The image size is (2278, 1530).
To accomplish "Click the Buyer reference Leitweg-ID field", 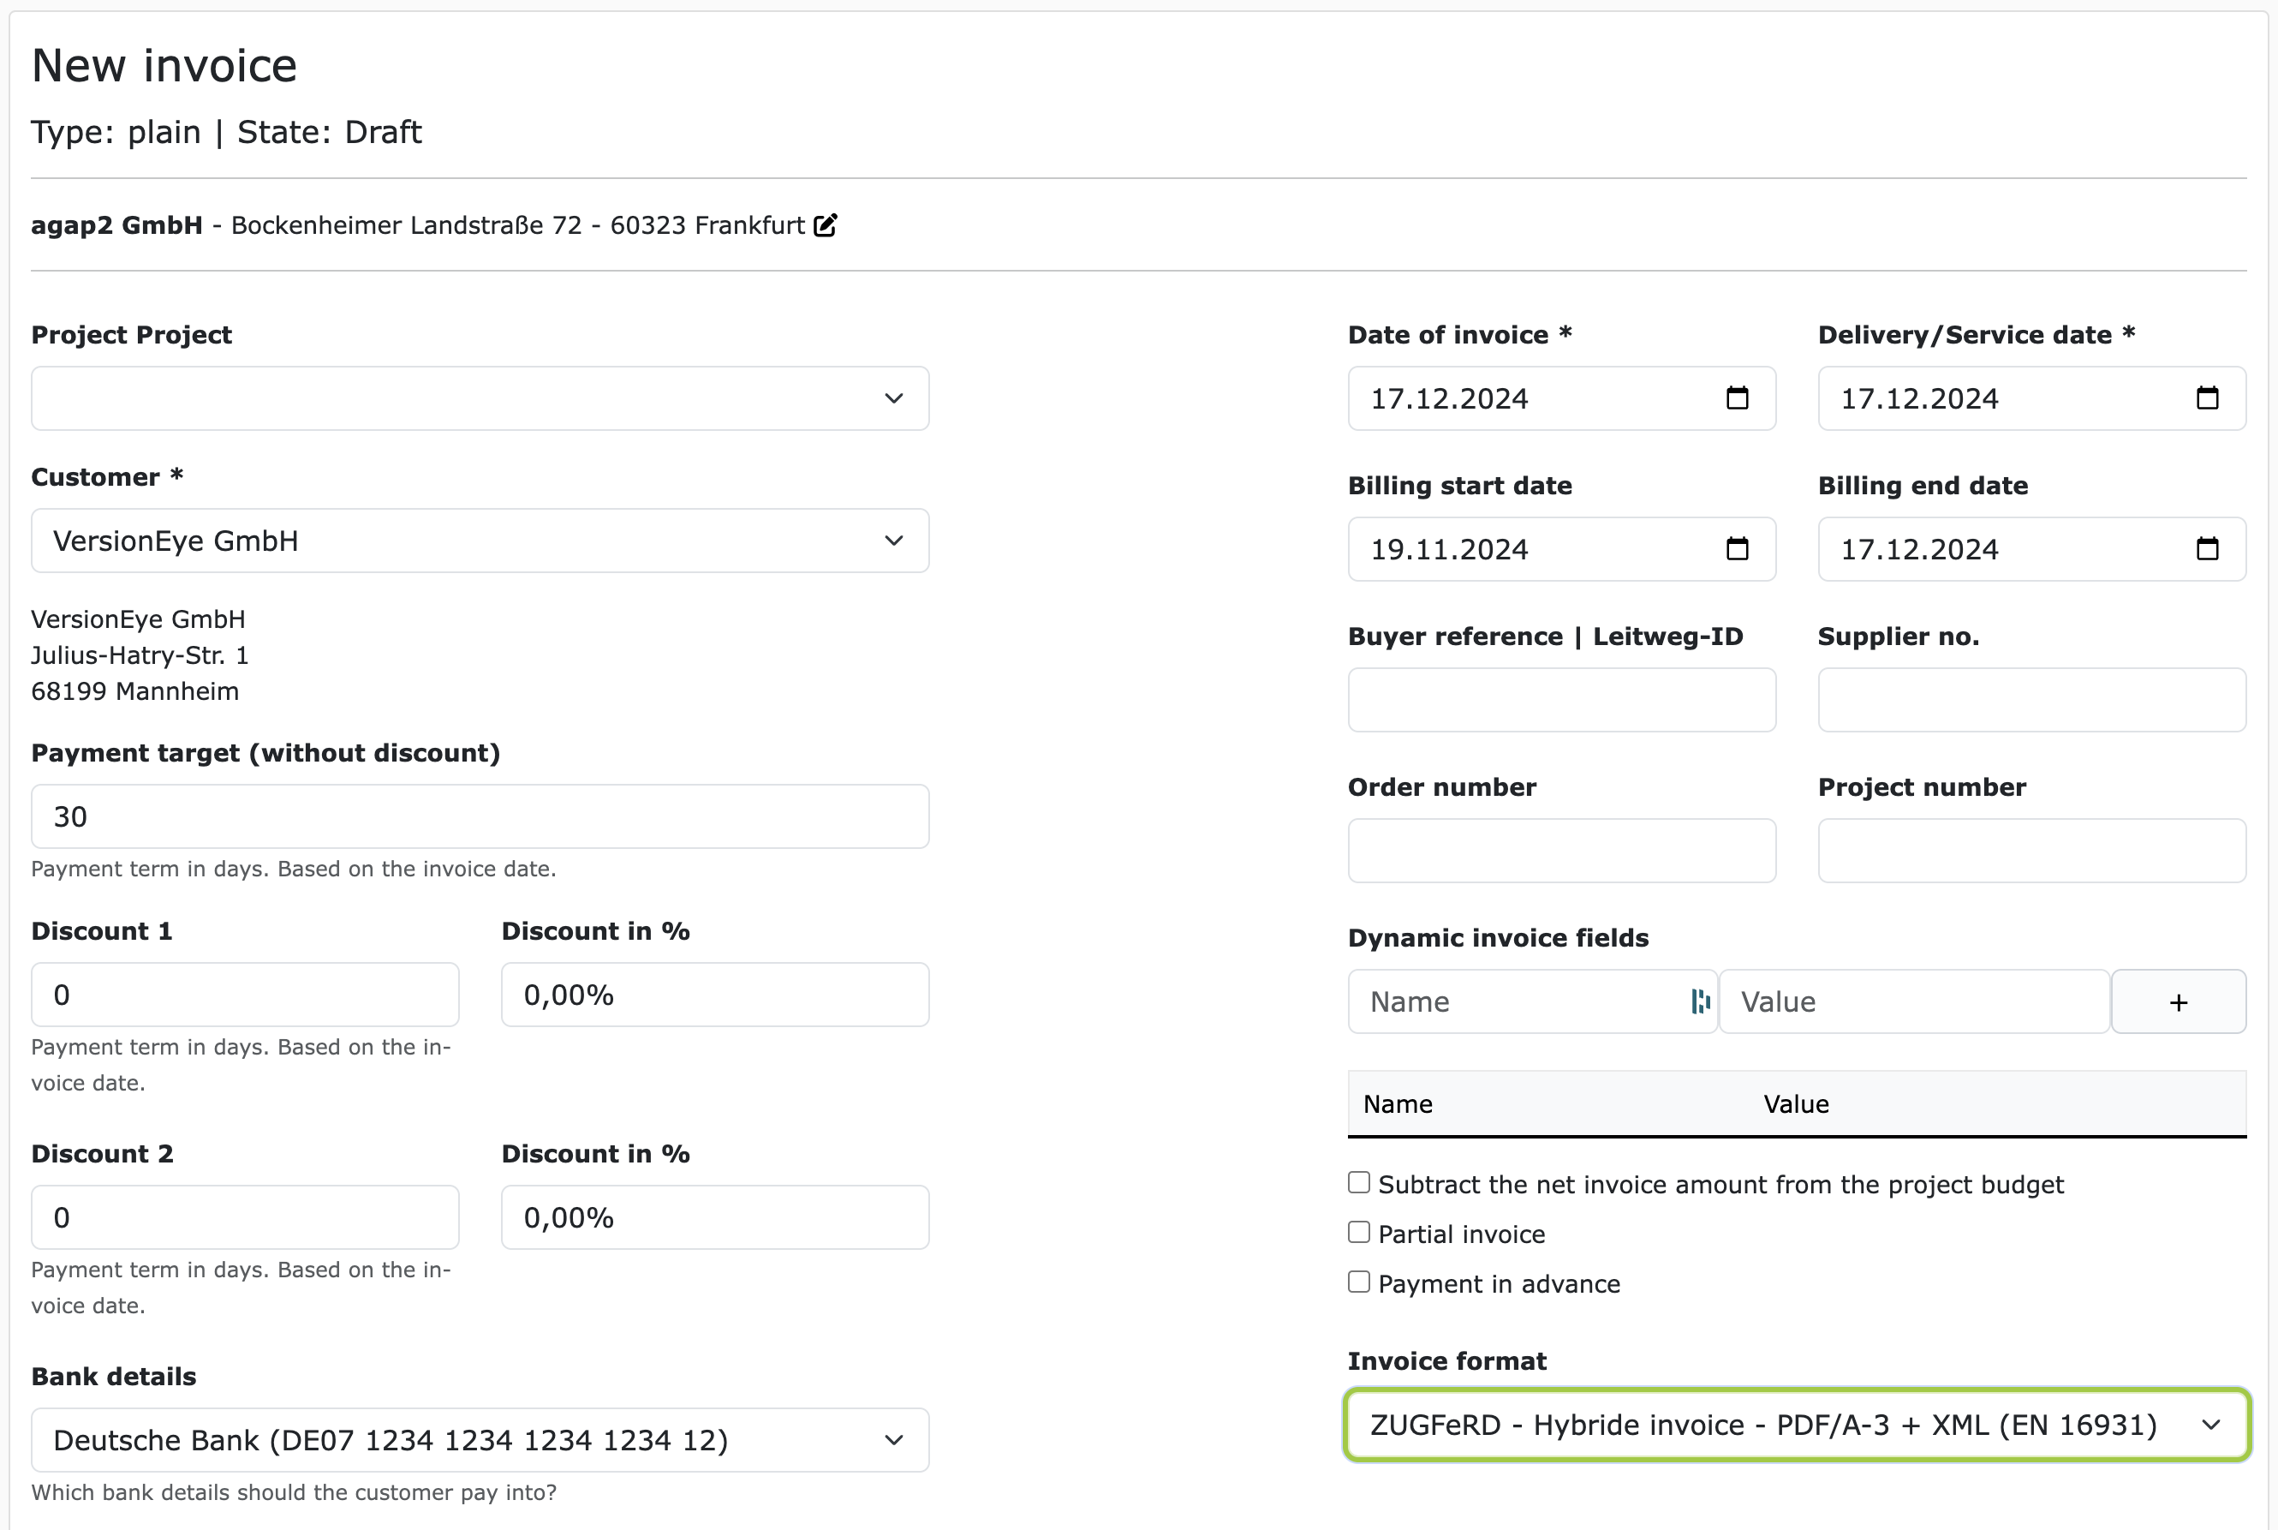I will coord(1561,700).
